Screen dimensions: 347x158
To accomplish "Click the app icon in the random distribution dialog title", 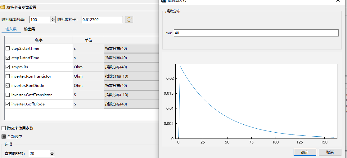I will [164, 1].
